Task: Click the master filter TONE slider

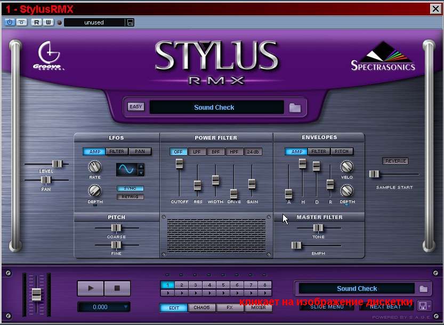Action: pyautogui.click(x=318, y=228)
